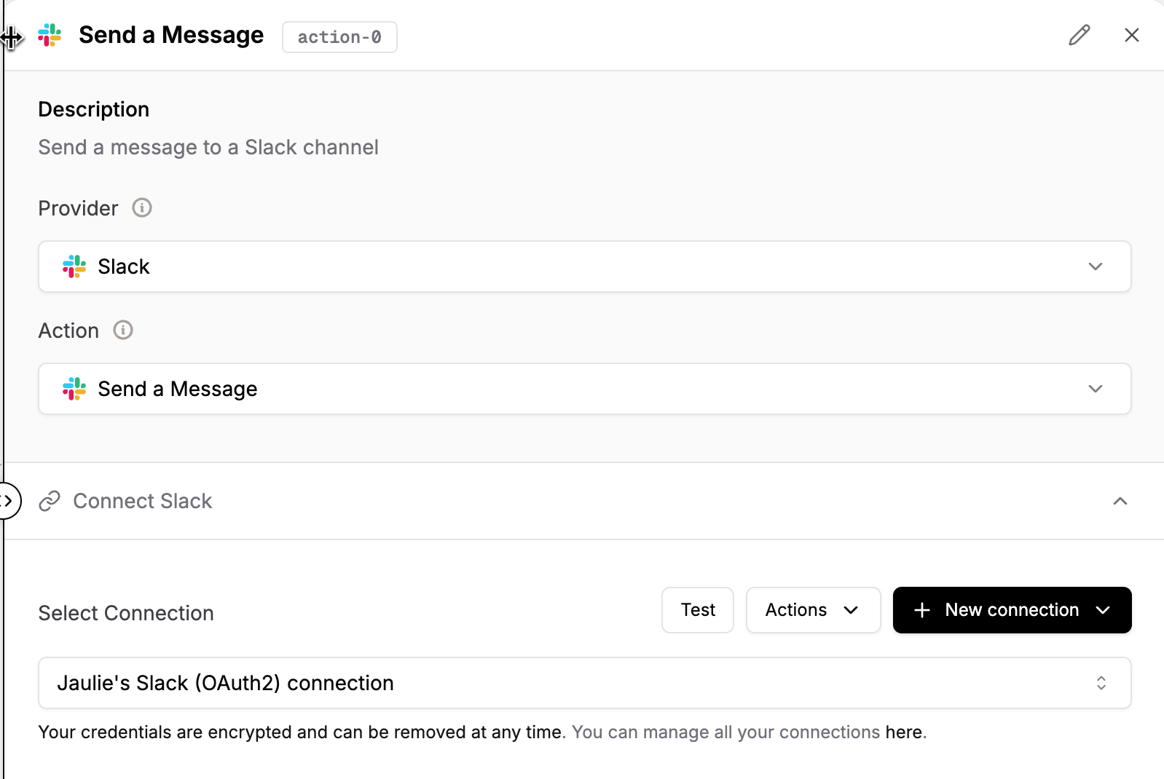Open the Provider dropdown showing Slack
The width and height of the screenshot is (1164, 779).
pos(584,266)
